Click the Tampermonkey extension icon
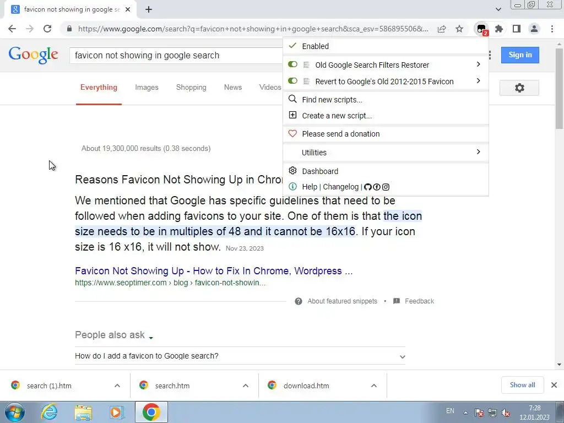Viewport: 564px width, 423px height. [481, 29]
